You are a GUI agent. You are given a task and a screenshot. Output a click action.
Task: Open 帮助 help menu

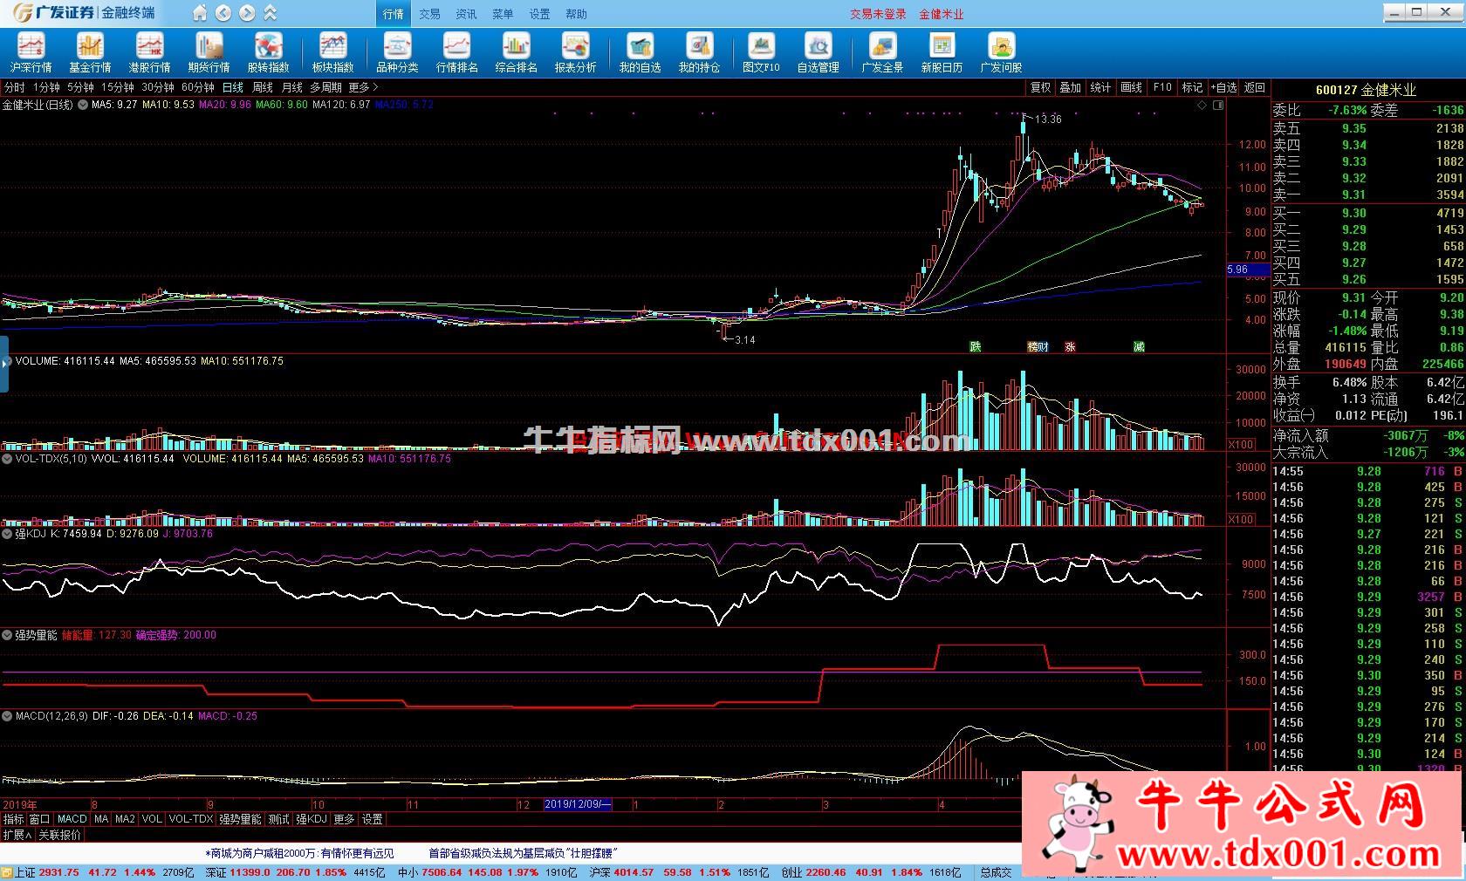[577, 14]
